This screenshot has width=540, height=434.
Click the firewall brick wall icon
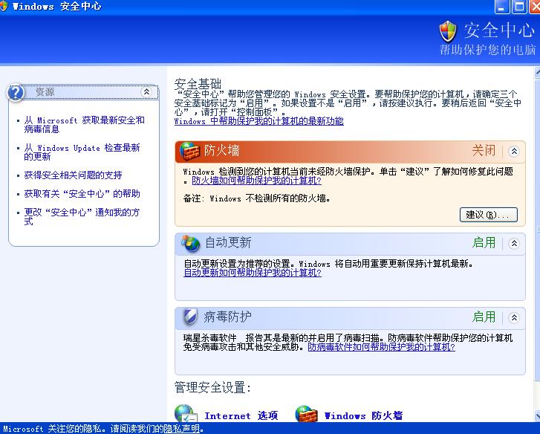pyautogui.click(x=189, y=151)
